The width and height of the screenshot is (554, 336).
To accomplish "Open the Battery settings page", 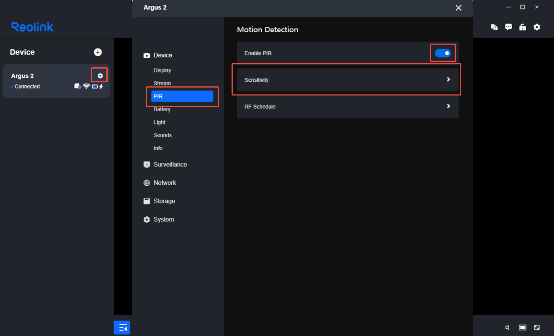I will (x=162, y=109).
